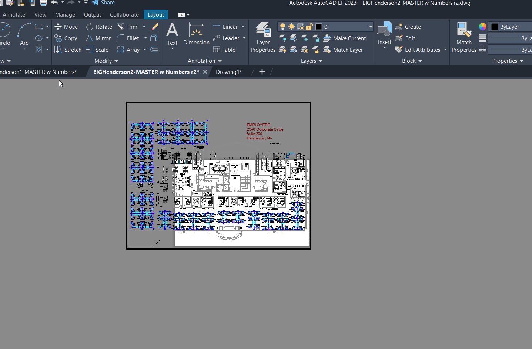532x349 pixels.
Task: Click the Share button
Action: point(104,3)
